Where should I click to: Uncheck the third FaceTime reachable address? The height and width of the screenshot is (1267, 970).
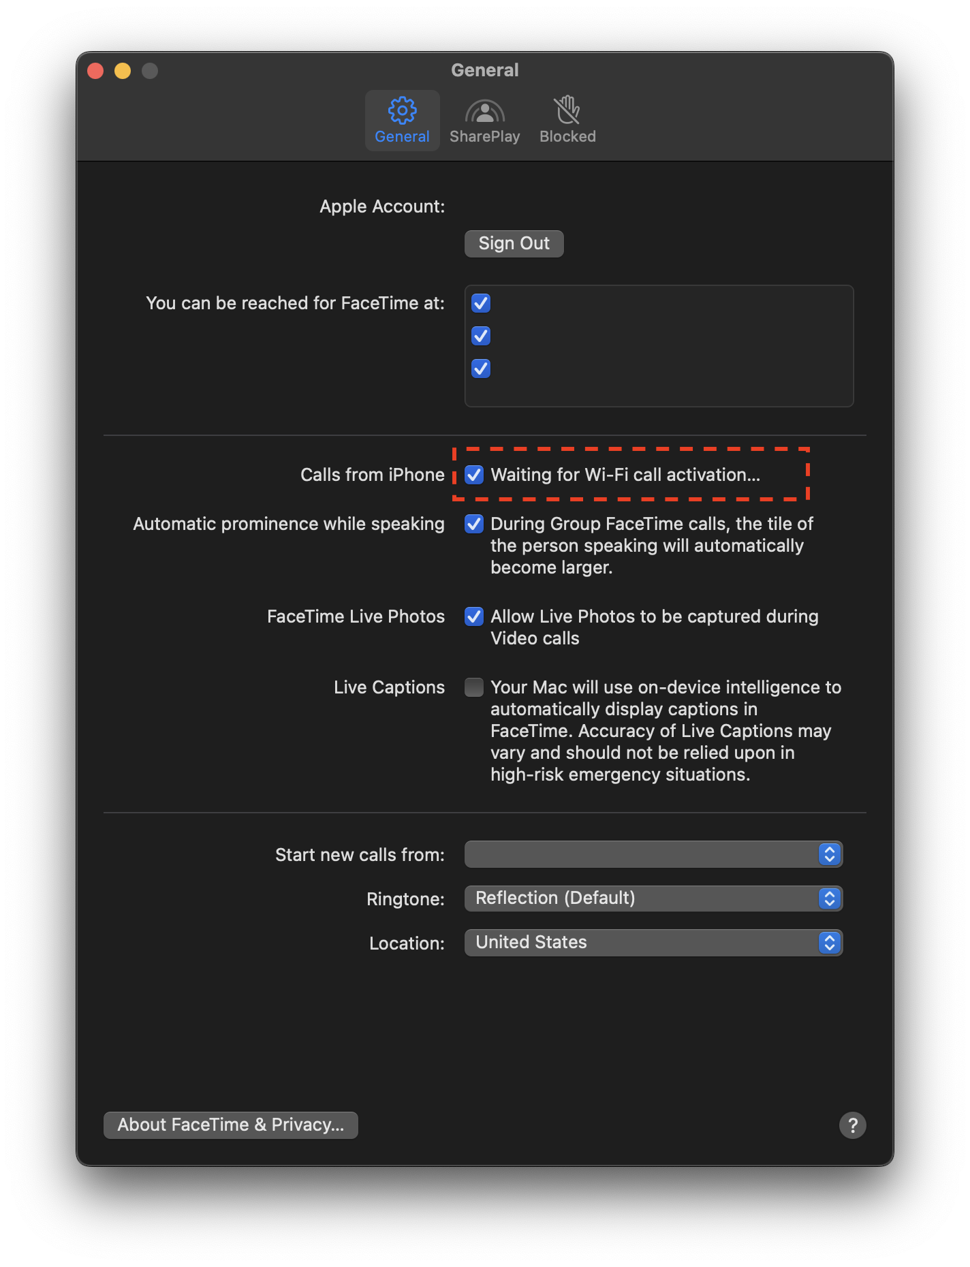[481, 369]
